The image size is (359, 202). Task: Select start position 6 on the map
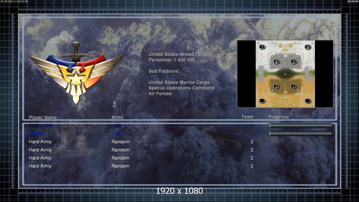click(276, 62)
